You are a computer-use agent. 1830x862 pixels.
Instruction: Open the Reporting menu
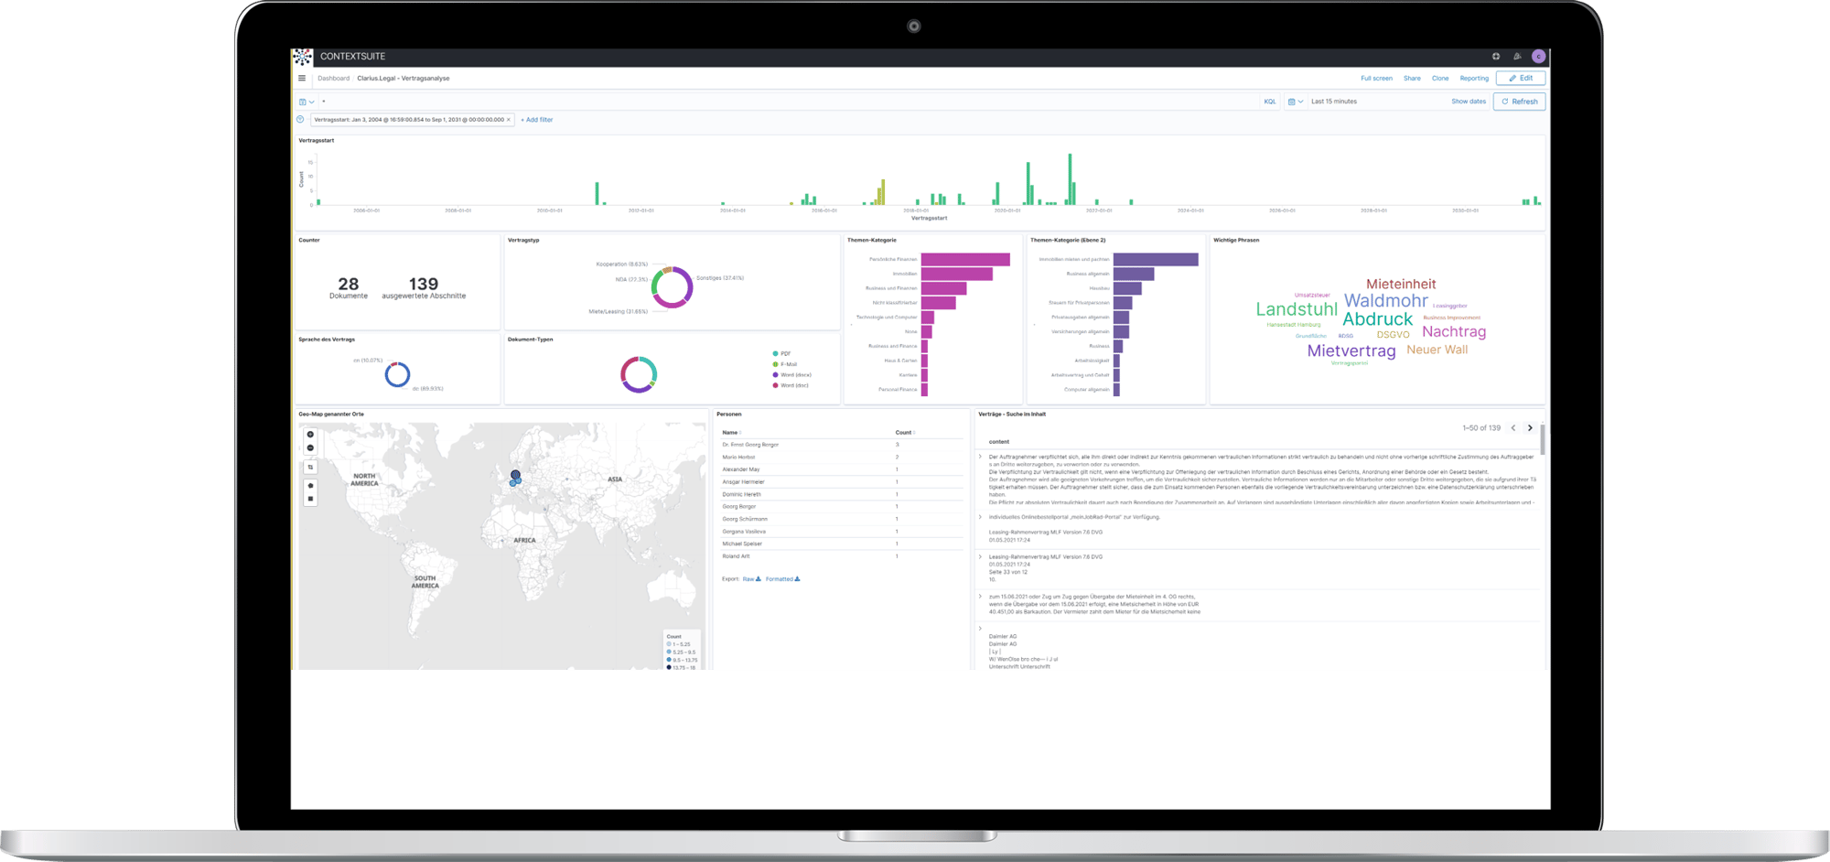coord(1474,79)
